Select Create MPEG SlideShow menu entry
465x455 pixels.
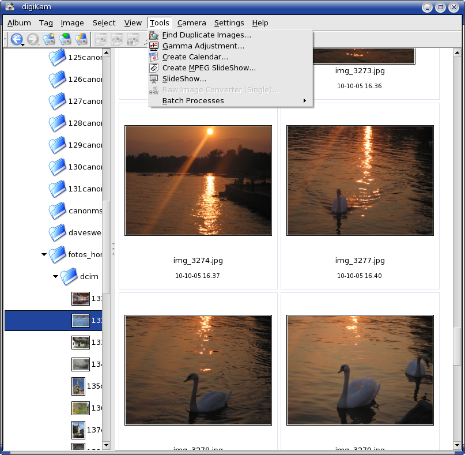point(230,68)
